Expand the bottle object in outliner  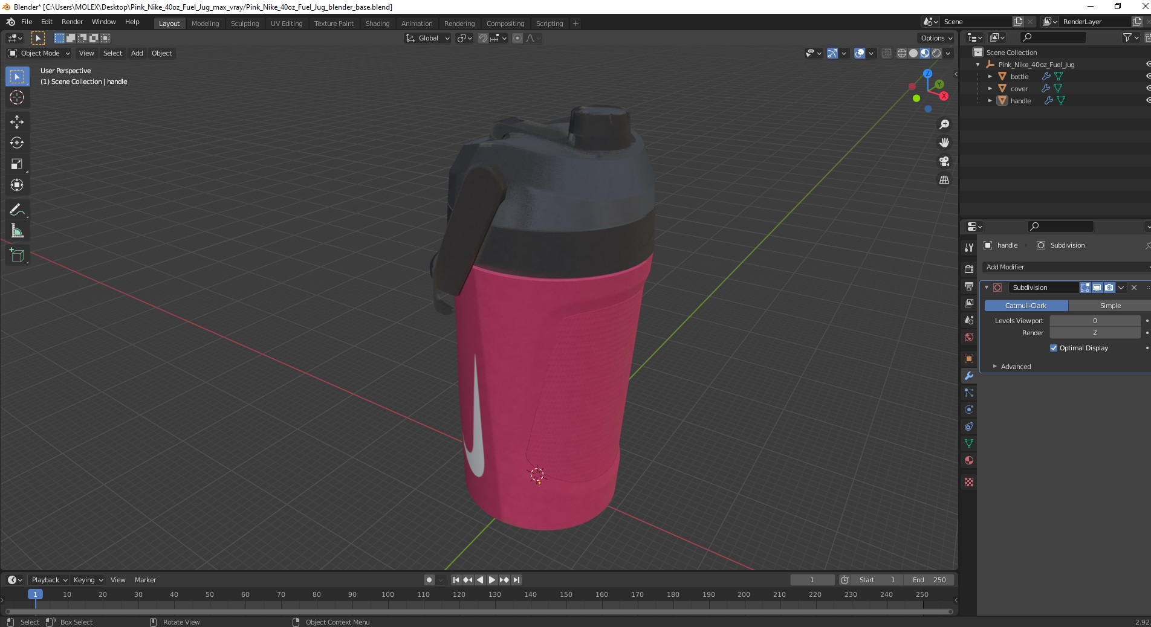pos(990,77)
